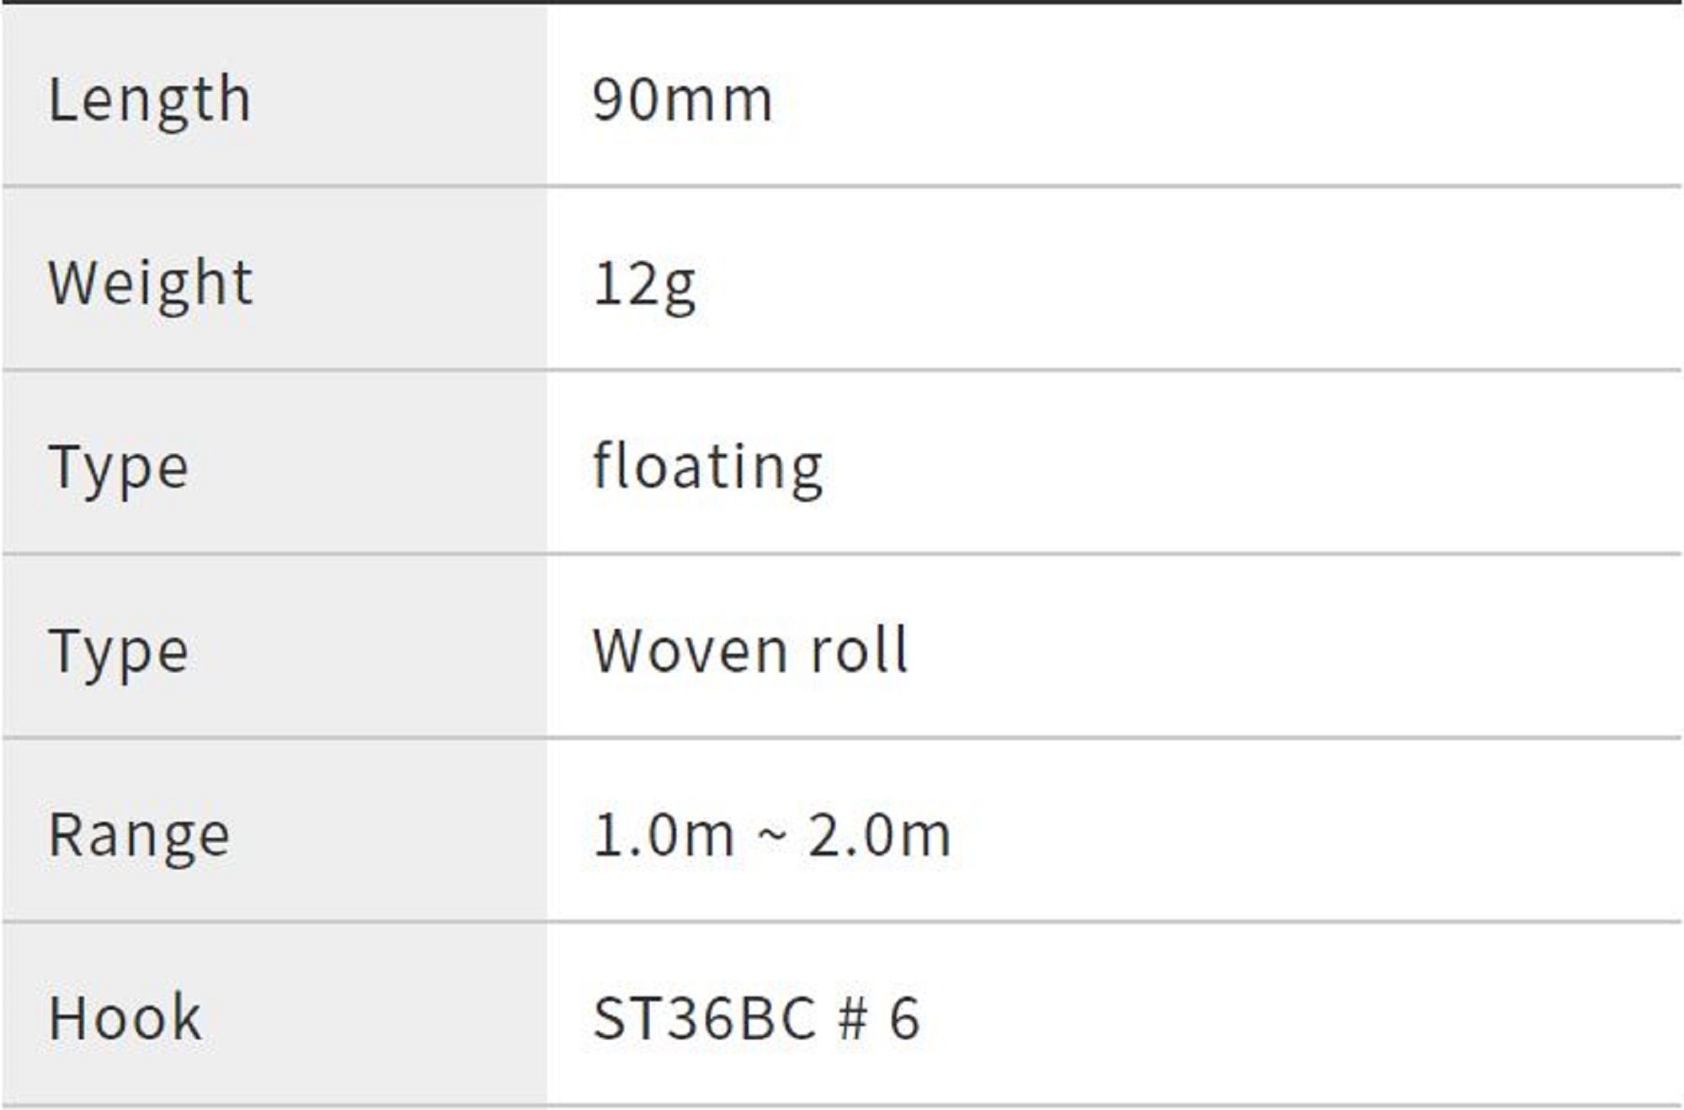Select the 2.0m range maximum
The height and width of the screenshot is (1110, 1684).
tap(880, 835)
